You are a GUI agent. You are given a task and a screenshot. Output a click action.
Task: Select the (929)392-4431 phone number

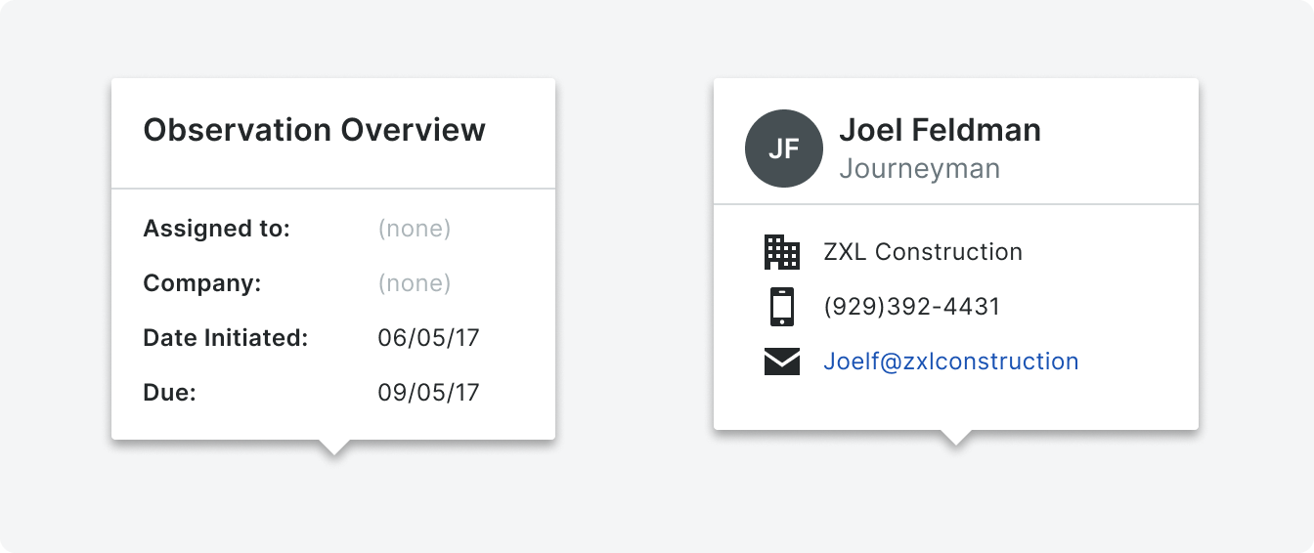click(x=912, y=307)
